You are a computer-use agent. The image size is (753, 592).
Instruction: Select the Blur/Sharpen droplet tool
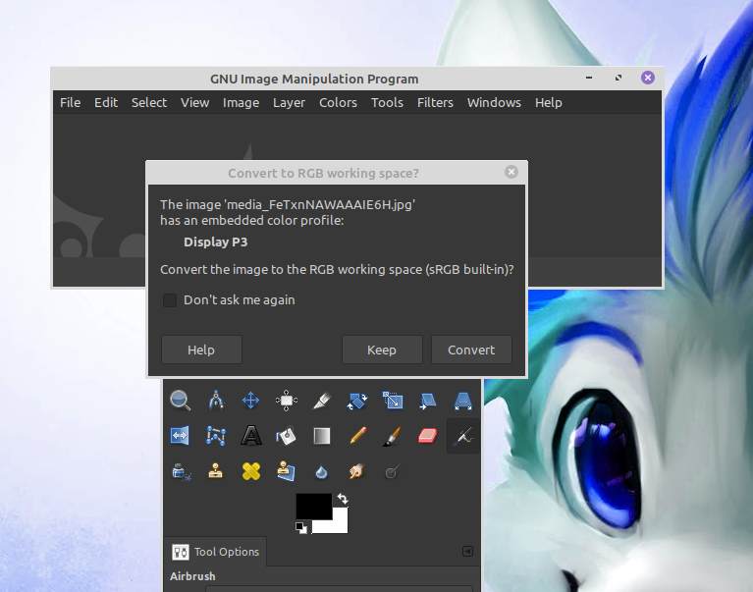tap(321, 472)
